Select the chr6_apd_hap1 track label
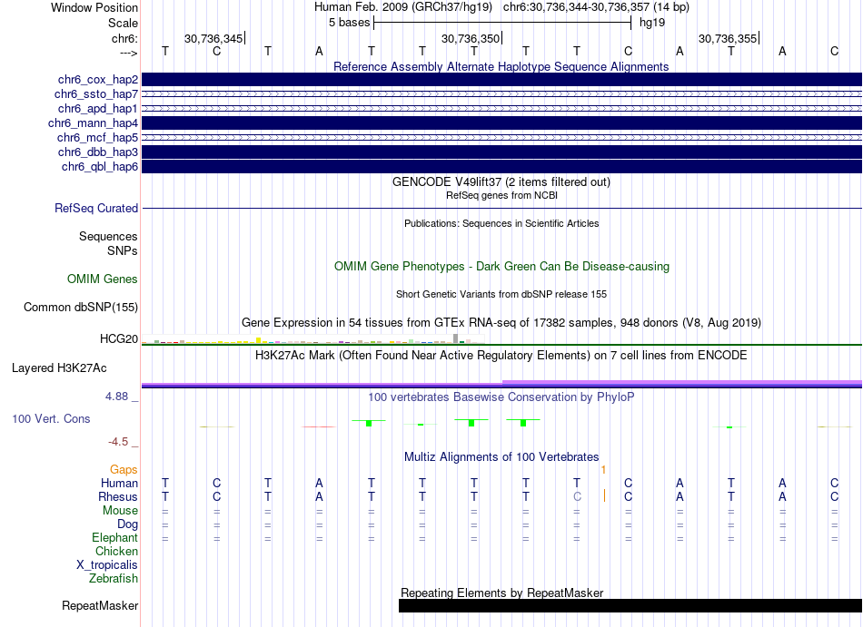 point(97,108)
